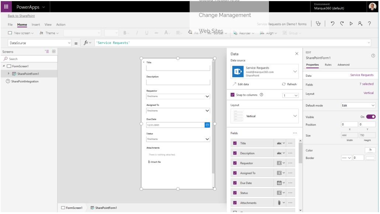Uncheck the Due Date field checkbox
This screenshot has width=380, height=214.
(235, 183)
